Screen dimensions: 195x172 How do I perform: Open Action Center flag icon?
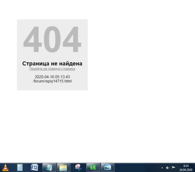pyautogui.click(x=174, y=168)
